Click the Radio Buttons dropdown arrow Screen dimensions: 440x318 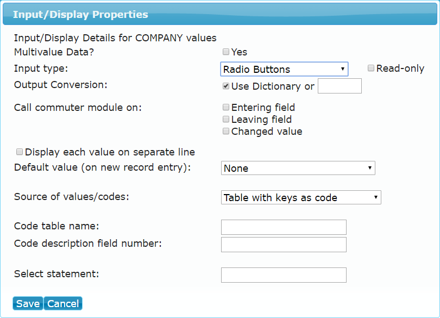coord(343,69)
